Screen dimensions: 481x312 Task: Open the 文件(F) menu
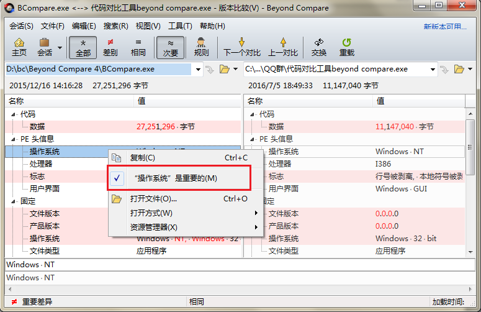tap(53, 26)
